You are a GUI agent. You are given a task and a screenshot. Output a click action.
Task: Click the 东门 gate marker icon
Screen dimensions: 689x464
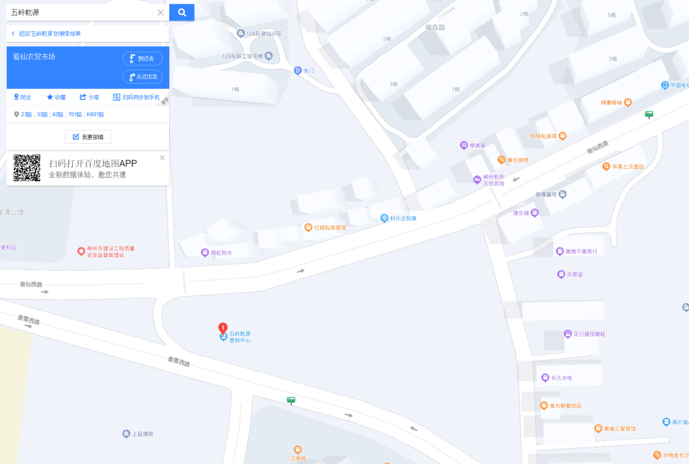click(x=297, y=70)
